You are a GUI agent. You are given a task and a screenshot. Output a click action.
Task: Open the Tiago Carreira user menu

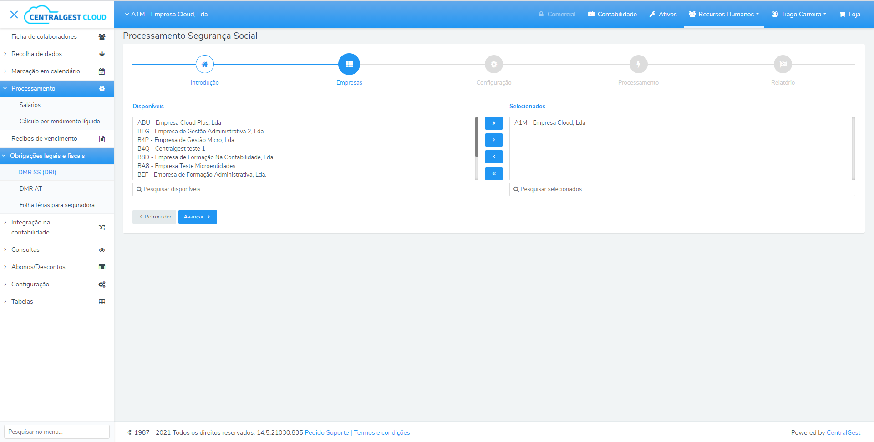click(x=799, y=14)
